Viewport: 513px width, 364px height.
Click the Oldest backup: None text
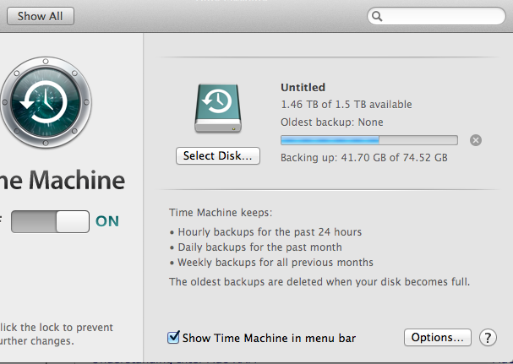332,122
